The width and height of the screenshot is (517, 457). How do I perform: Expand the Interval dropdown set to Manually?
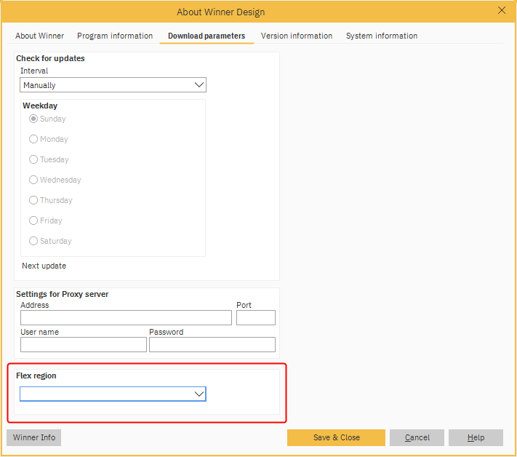tap(113, 85)
